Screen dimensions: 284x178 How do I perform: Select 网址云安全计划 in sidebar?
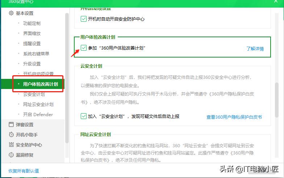point(38,104)
